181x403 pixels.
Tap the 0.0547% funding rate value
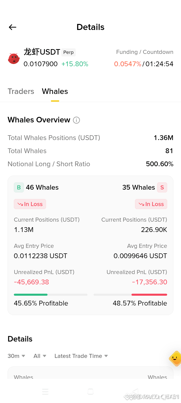coord(128,64)
